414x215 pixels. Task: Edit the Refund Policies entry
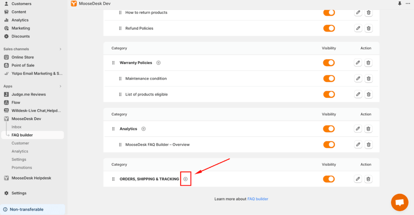pyautogui.click(x=358, y=28)
